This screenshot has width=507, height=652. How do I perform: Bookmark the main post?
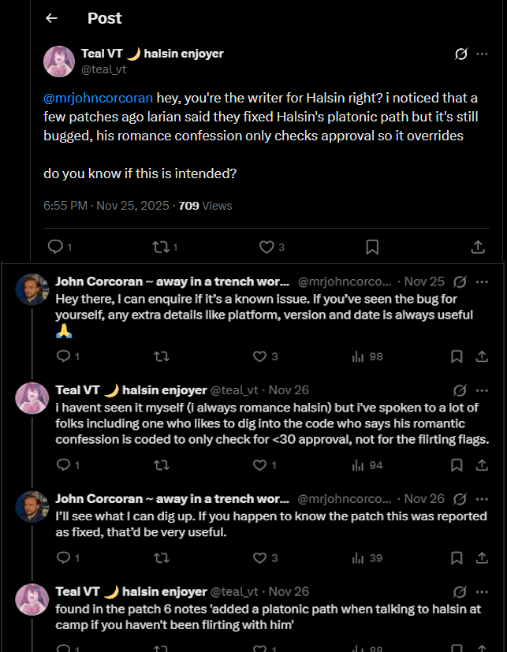point(372,247)
